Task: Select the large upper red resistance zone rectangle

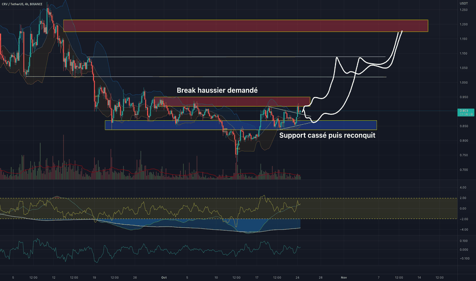Action: point(246,26)
